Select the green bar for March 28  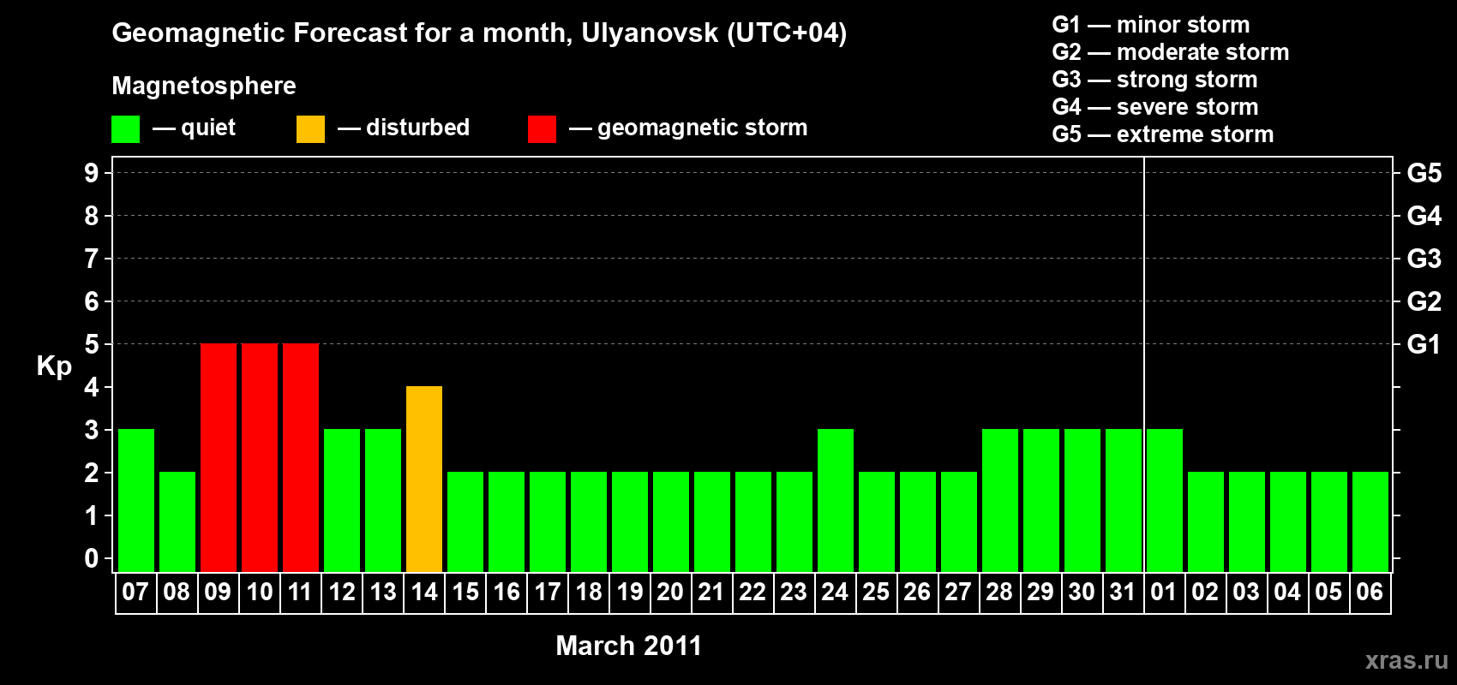pos(1000,500)
